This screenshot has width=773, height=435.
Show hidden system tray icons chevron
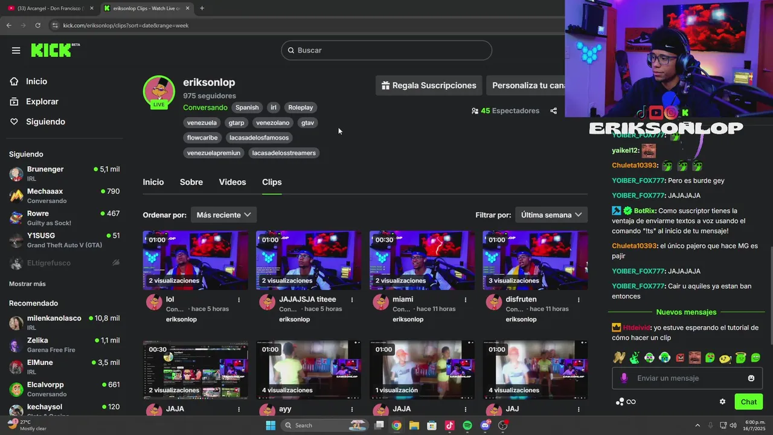pos(698,425)
